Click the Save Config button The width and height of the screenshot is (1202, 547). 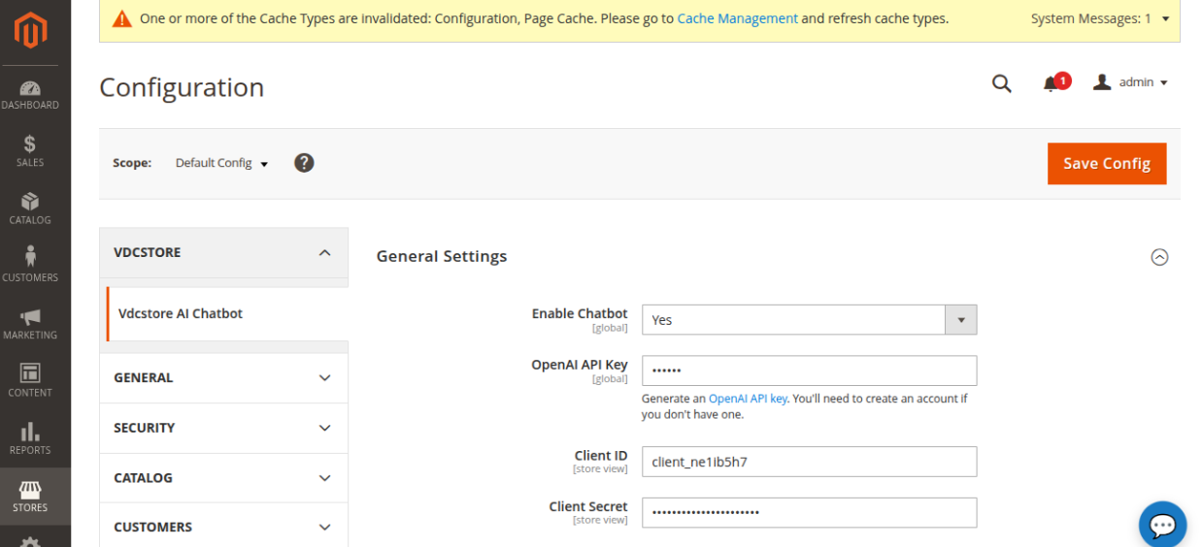(1106, 163)
